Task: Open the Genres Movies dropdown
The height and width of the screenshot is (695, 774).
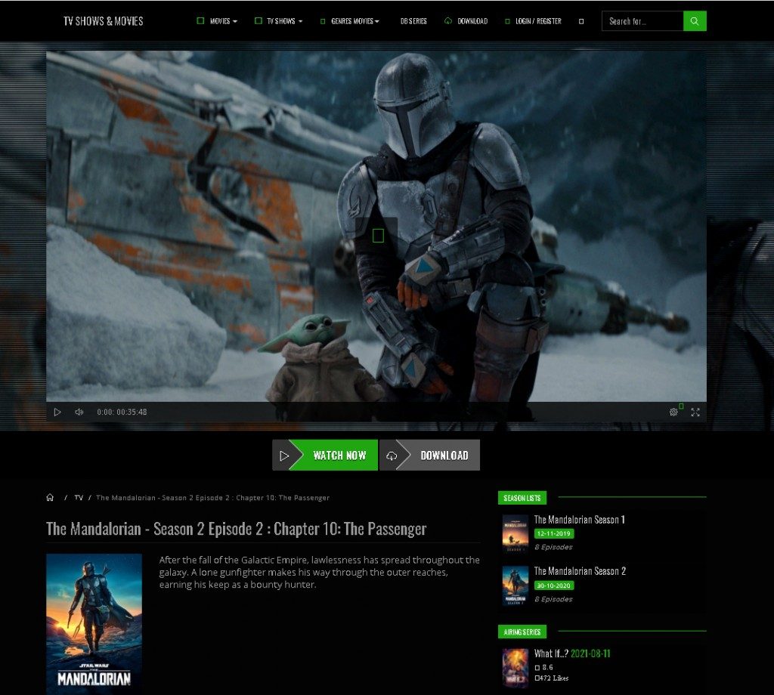Action: point(352,20)
